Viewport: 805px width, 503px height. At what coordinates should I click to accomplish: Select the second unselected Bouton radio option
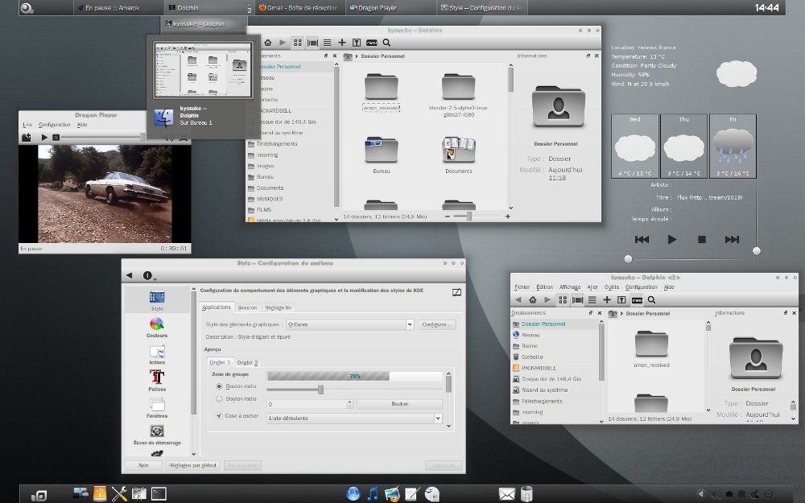point(219,399)
